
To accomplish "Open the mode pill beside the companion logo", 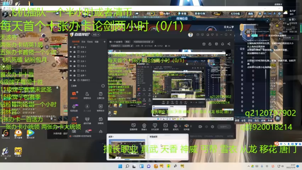I will (x=96, y=34).
